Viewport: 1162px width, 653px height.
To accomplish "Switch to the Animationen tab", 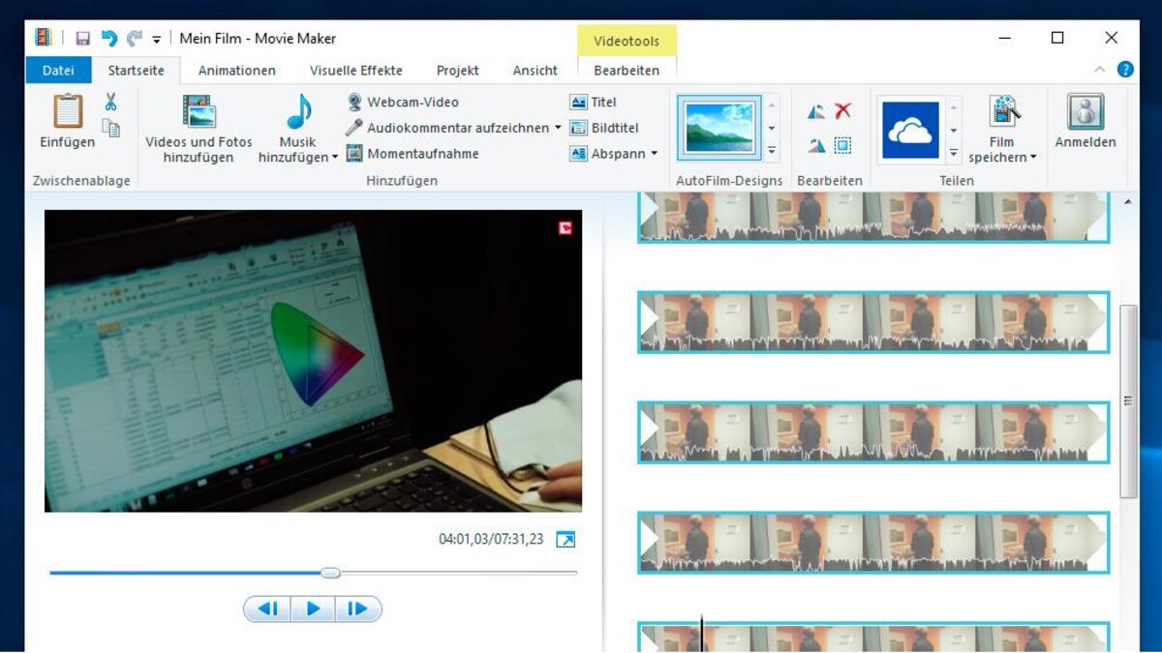I will click(236, 71).
